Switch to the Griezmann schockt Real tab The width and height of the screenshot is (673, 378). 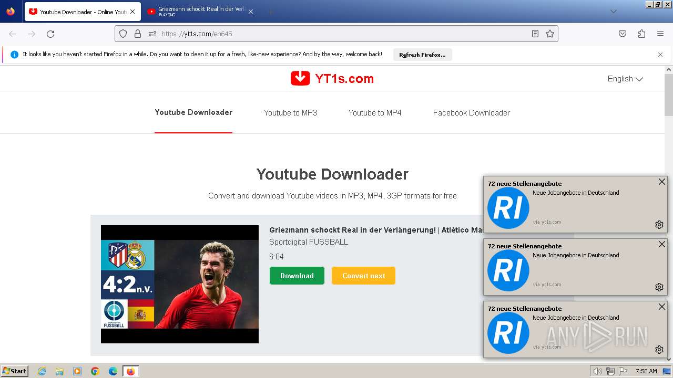201,12
